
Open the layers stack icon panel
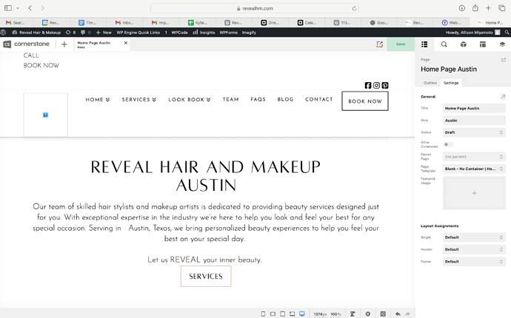(x=502, y=44)
